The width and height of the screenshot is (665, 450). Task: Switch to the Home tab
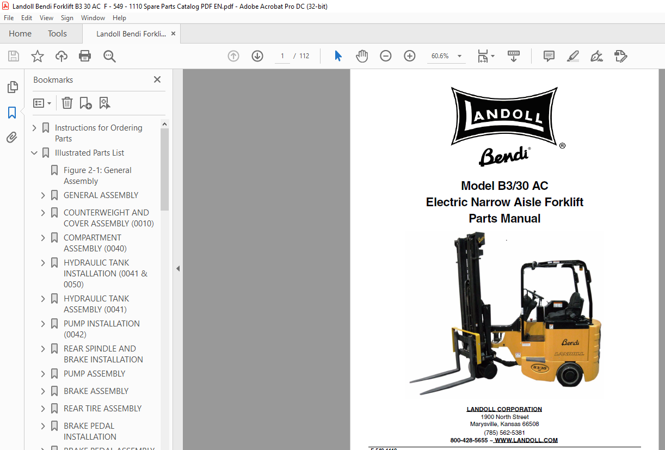pyautogui.click(x=20, y=34)
